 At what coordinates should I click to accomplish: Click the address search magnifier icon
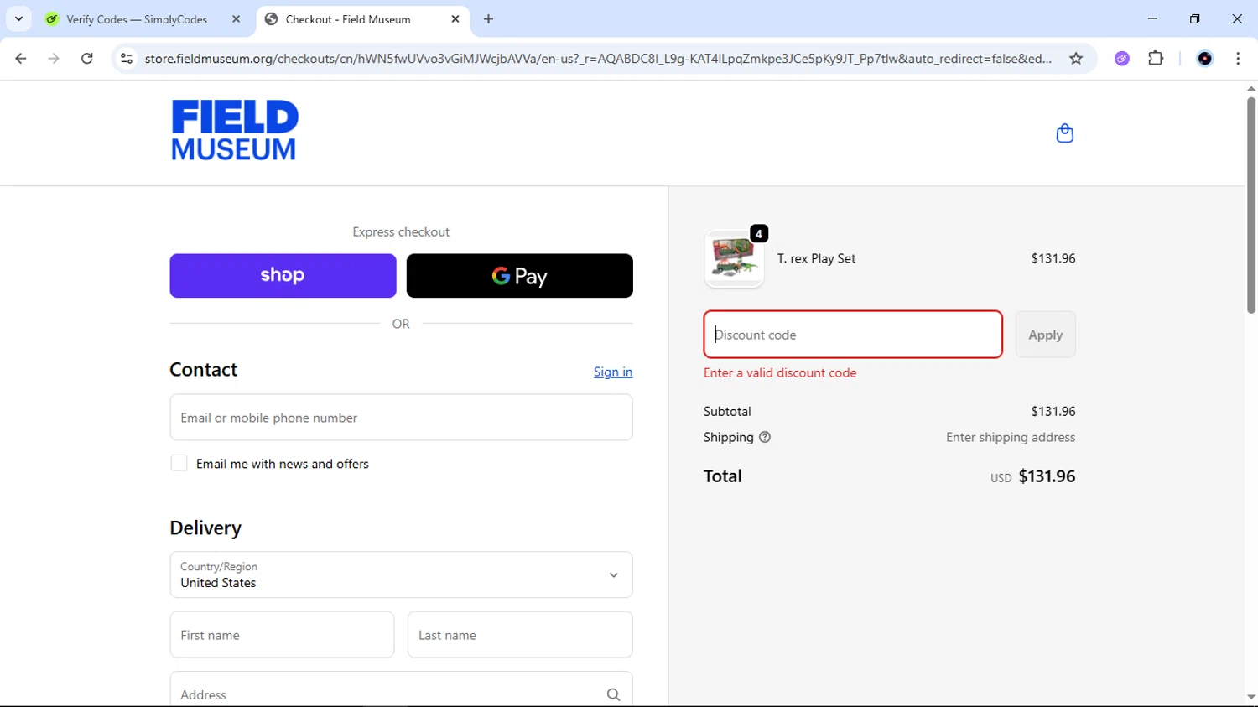point(613,694)
